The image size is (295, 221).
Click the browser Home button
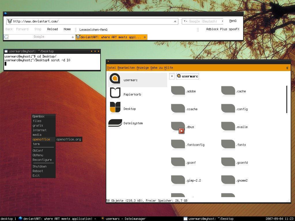(x=67, y=29)
